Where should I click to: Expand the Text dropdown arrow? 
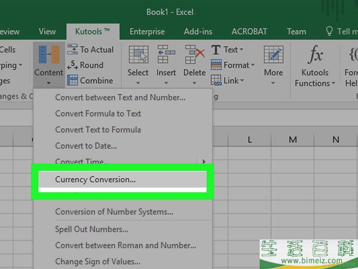[x=241, y=50]
